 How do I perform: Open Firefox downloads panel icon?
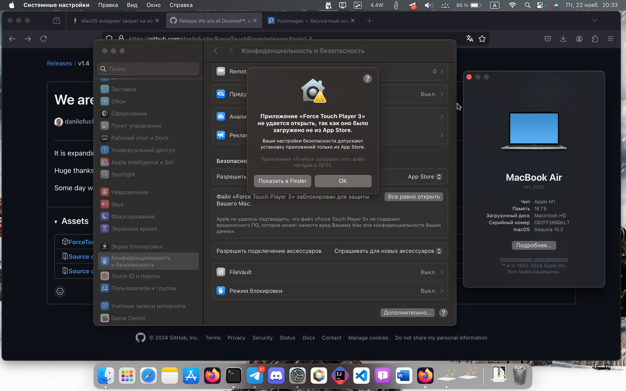pos(563,39)
